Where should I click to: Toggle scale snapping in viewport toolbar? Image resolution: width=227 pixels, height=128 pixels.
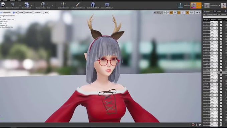pos(188,13)
